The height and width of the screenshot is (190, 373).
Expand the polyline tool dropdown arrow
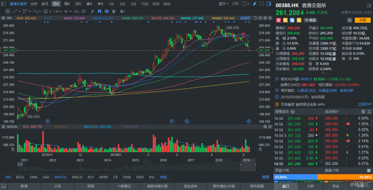tap(29, 11)
